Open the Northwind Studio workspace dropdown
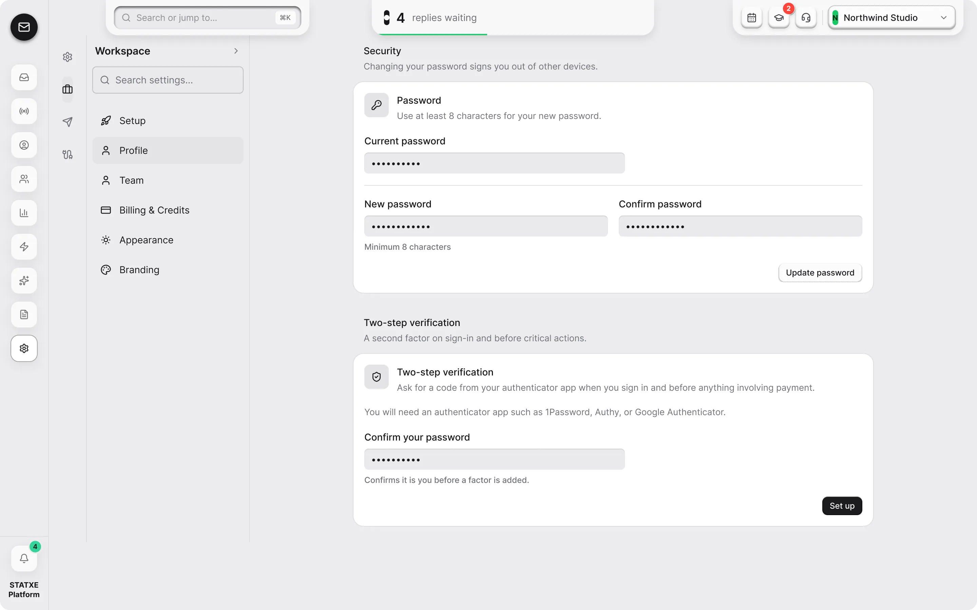This screenshot has width=977, height=610. click(x=892, y=18)
